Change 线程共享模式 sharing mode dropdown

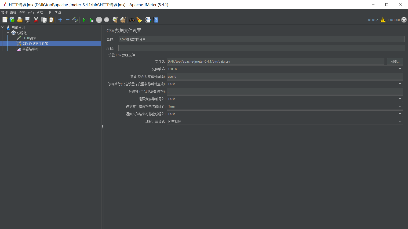click(x=400, y=121)
